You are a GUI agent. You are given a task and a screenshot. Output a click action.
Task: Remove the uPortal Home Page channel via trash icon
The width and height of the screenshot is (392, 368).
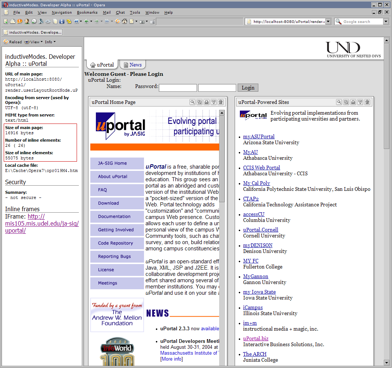click(x=221, y=102)
